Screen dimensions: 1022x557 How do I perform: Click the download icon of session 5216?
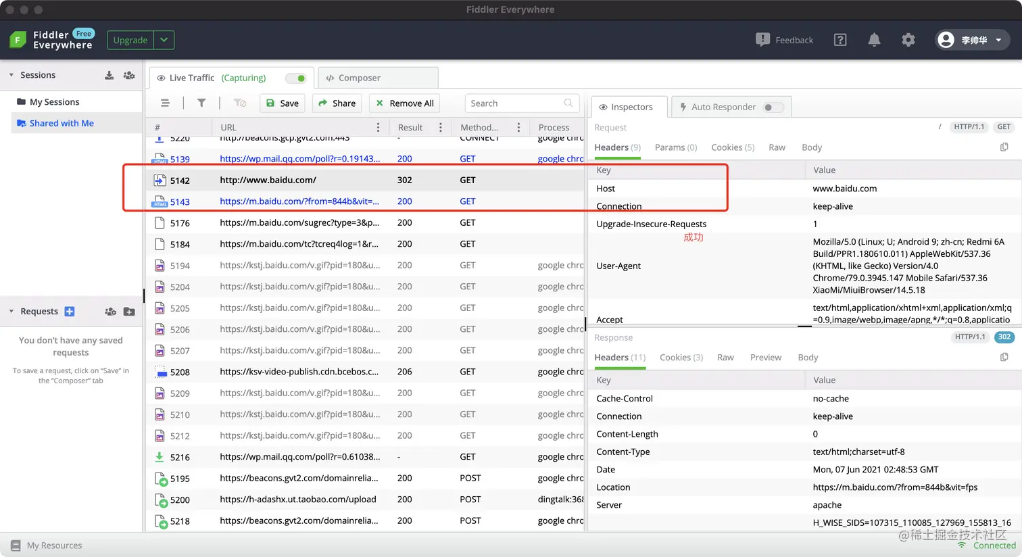point(160,457)
